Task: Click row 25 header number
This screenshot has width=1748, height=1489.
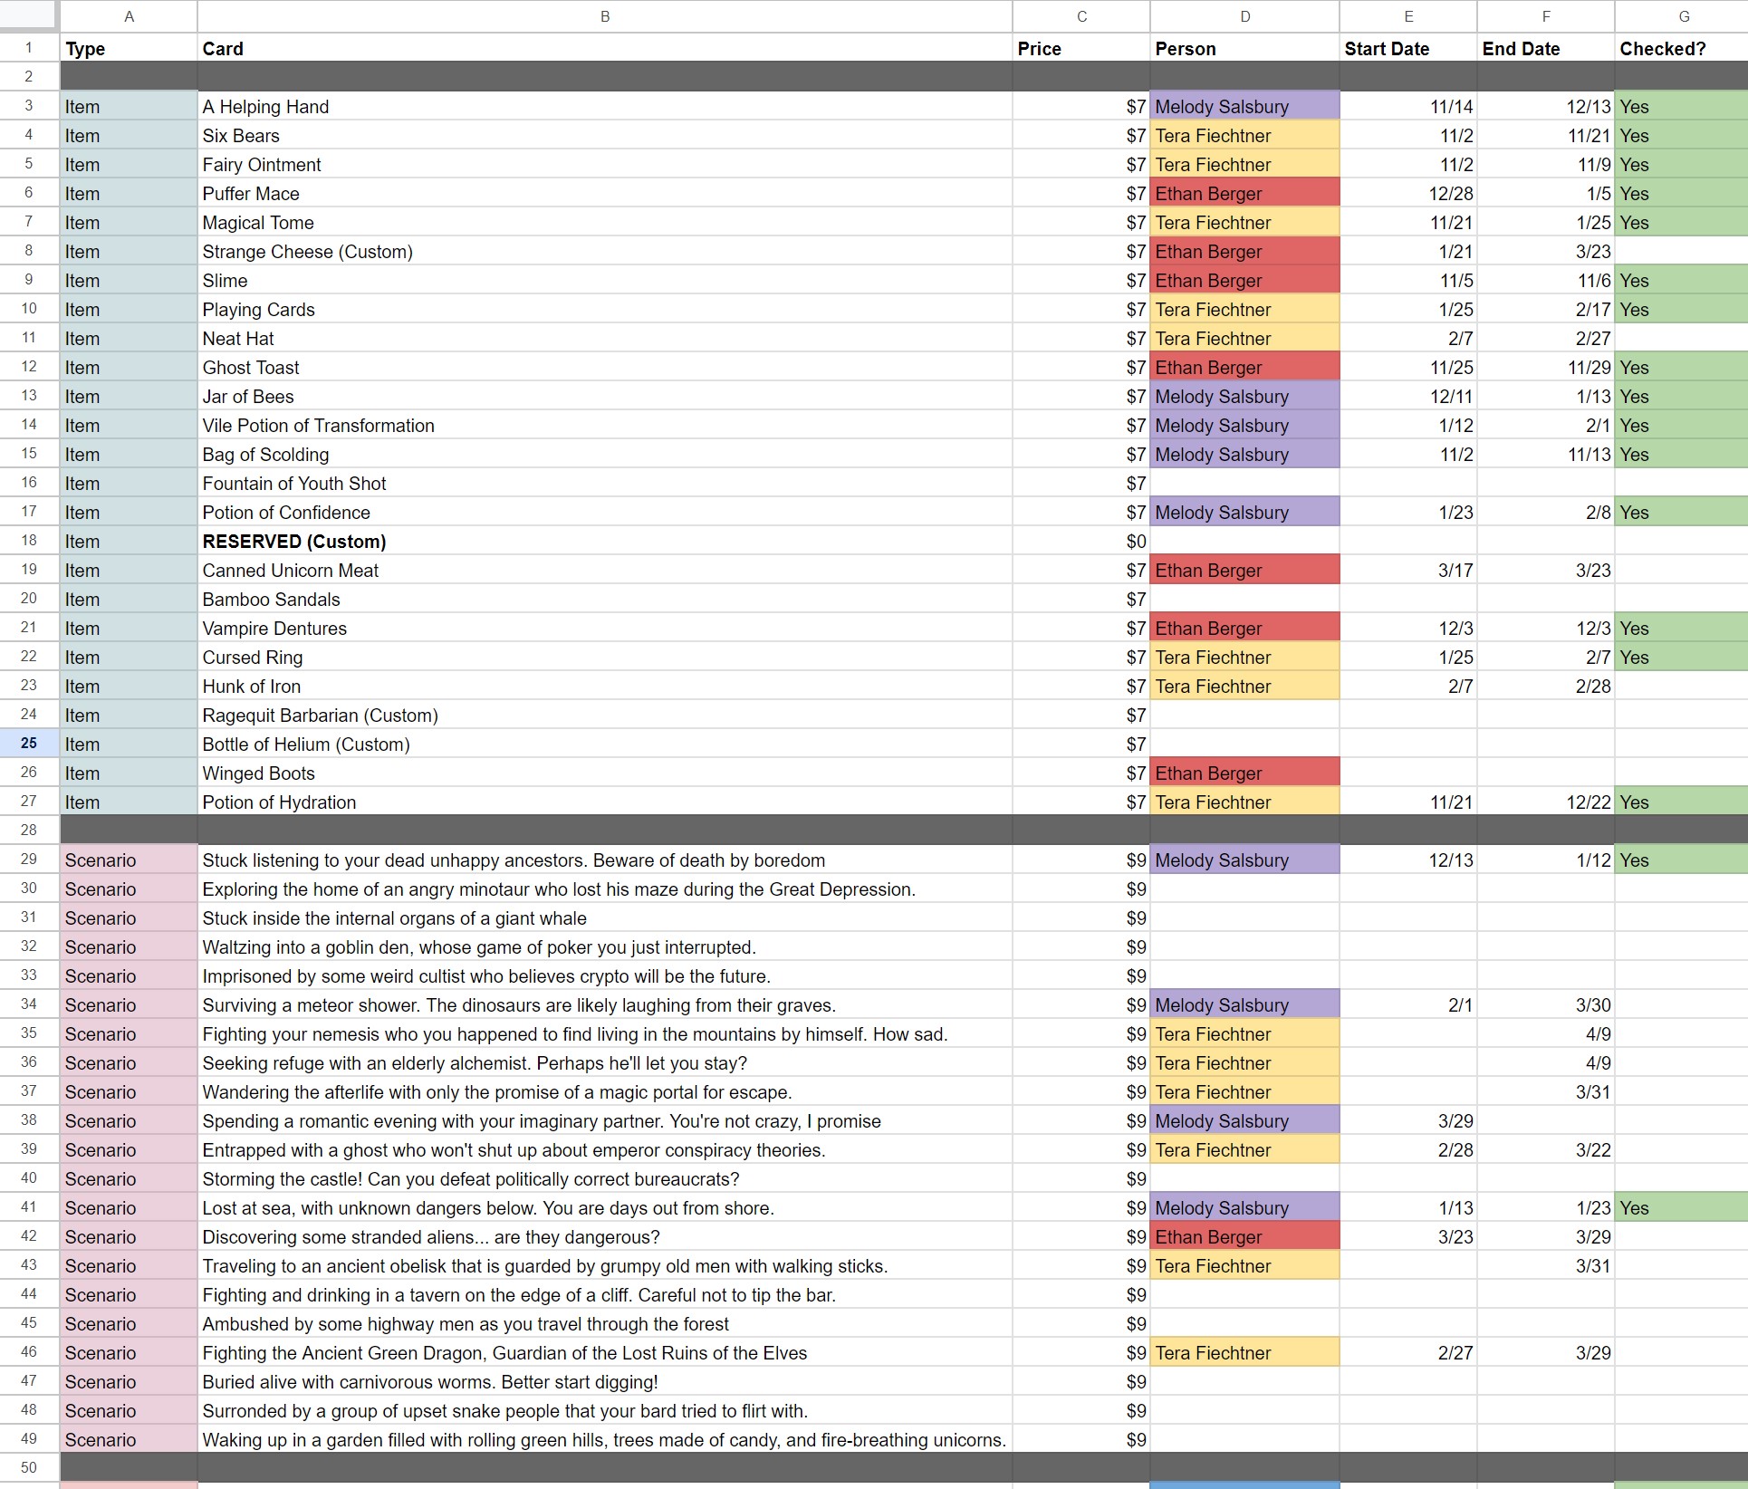Action: (x=29, y=744)
